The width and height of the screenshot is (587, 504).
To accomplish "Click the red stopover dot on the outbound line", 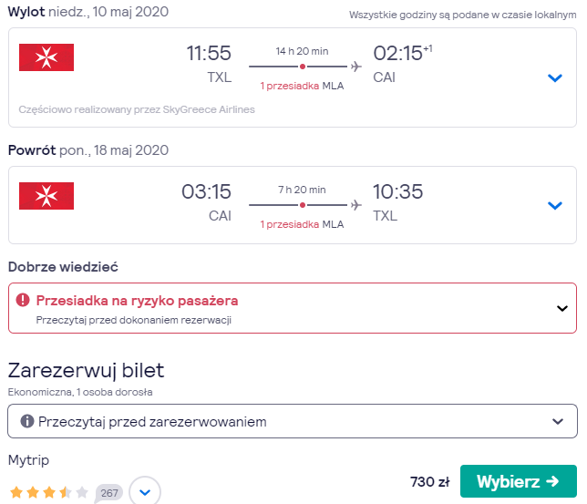I will coord(303,67).
